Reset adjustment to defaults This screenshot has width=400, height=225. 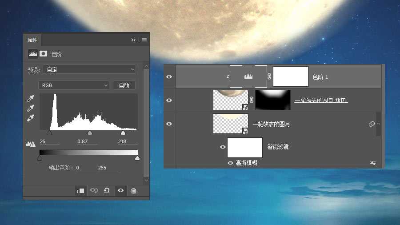107,190
